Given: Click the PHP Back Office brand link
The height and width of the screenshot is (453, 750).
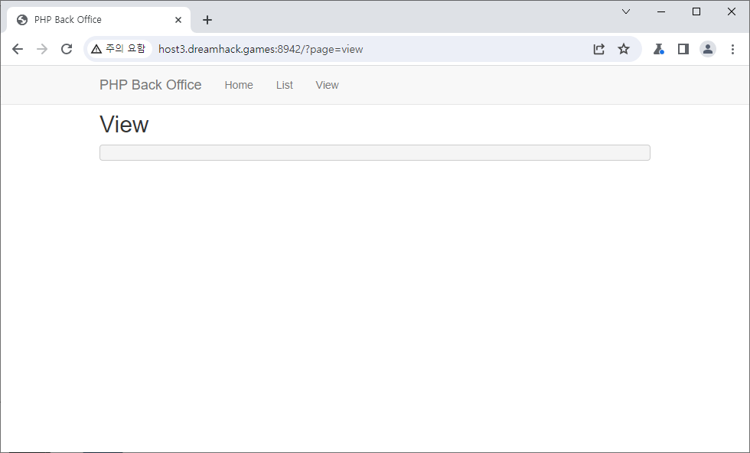Looking at the screenshot, I should pos(151,85).
